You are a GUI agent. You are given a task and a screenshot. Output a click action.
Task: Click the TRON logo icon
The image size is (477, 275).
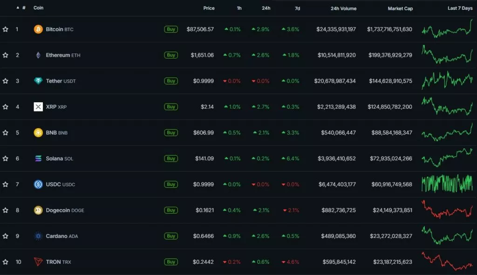[x=38, y=262]
